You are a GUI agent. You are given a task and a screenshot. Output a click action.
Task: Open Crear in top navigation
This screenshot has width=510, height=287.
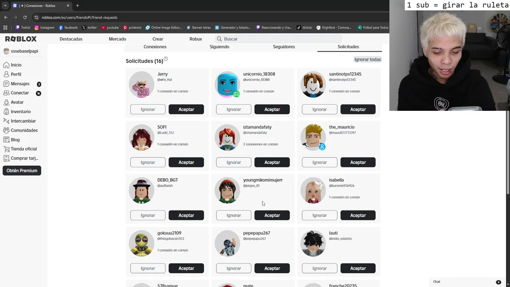pos(158,39)
